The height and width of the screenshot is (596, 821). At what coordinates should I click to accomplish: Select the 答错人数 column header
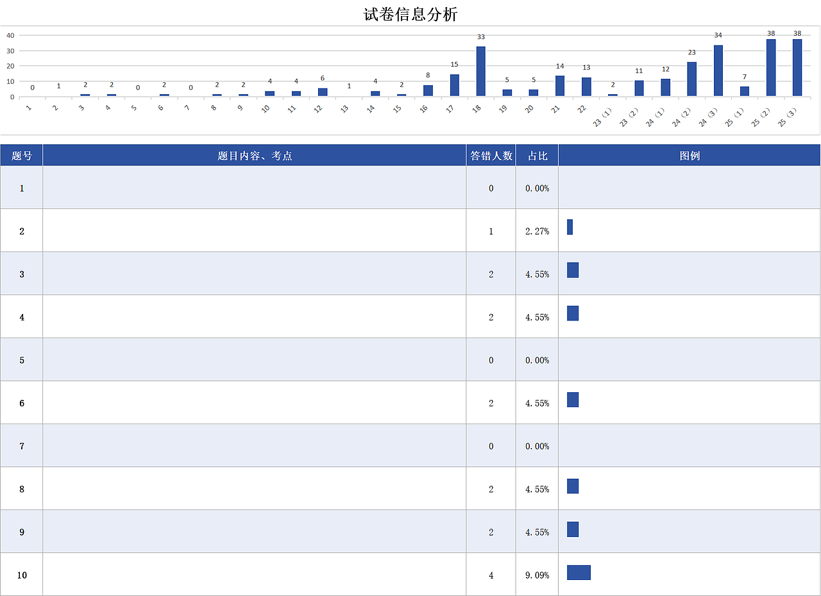click(491, 155)
